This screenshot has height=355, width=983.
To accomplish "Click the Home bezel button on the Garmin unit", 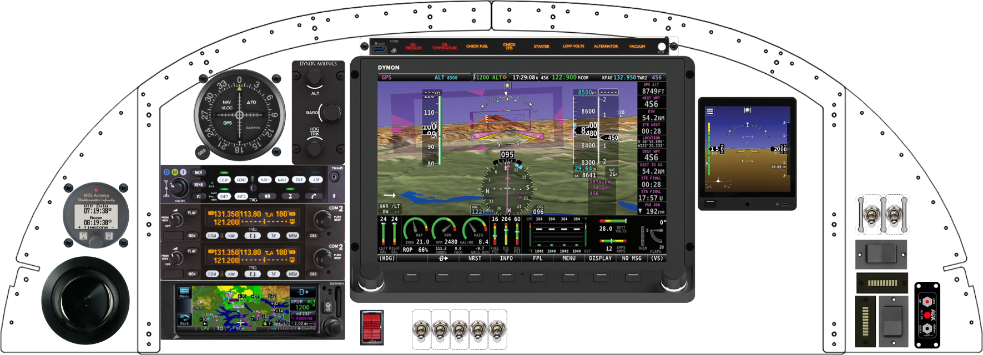I will click(x=328, y=306).
